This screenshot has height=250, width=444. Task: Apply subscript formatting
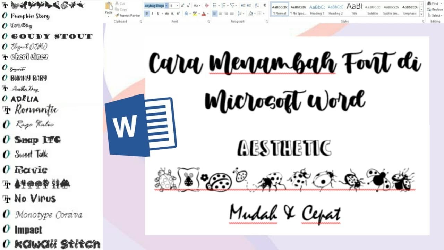tap(172, 14)
